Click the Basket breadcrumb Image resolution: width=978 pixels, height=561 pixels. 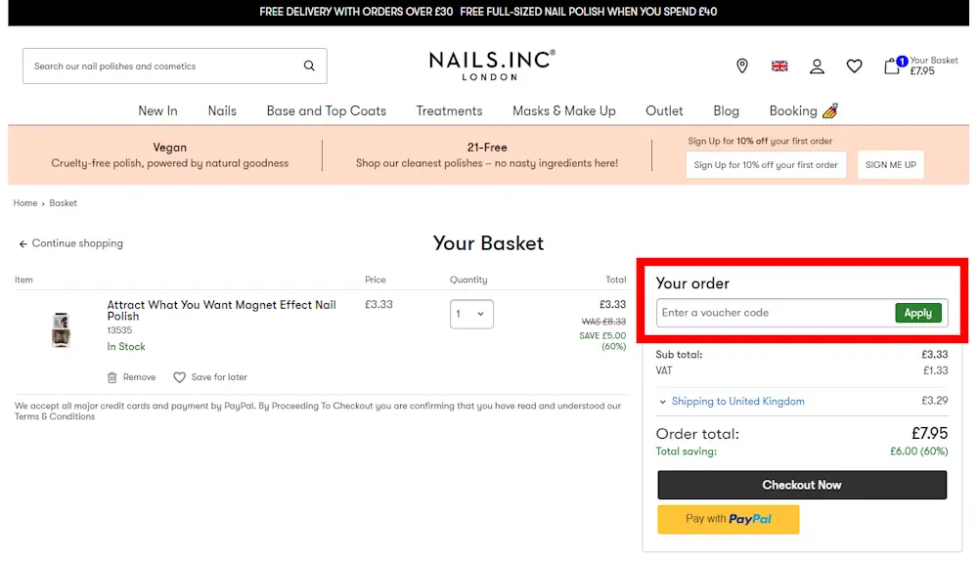coord(63,203)
